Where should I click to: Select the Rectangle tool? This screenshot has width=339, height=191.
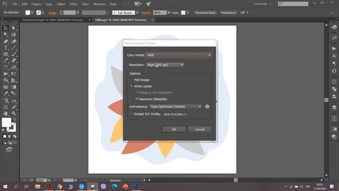click(6, 54)
